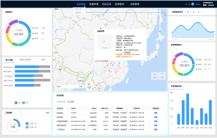Select the 月 (month) trend toggle
The width and height of the screenshot is (217, 138).
point(193,12)
